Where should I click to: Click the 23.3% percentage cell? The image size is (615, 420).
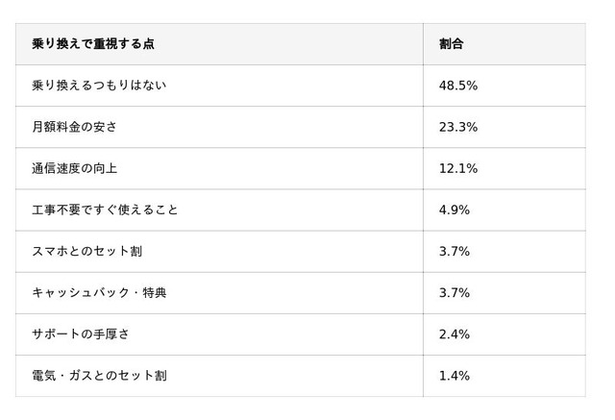pyautogui.click(x=458, y=127)
